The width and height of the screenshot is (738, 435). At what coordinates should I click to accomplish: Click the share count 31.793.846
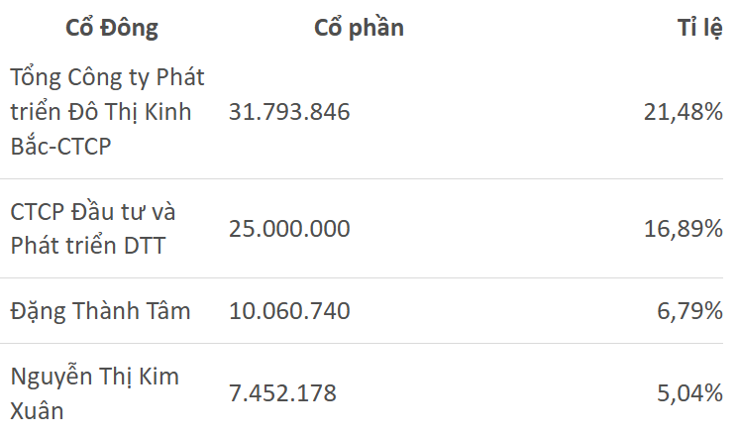289,112
